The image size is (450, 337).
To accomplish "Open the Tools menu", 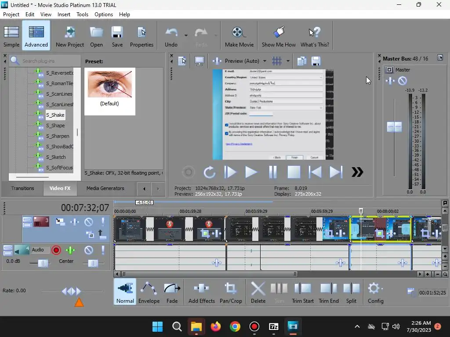I will (82, 14).
